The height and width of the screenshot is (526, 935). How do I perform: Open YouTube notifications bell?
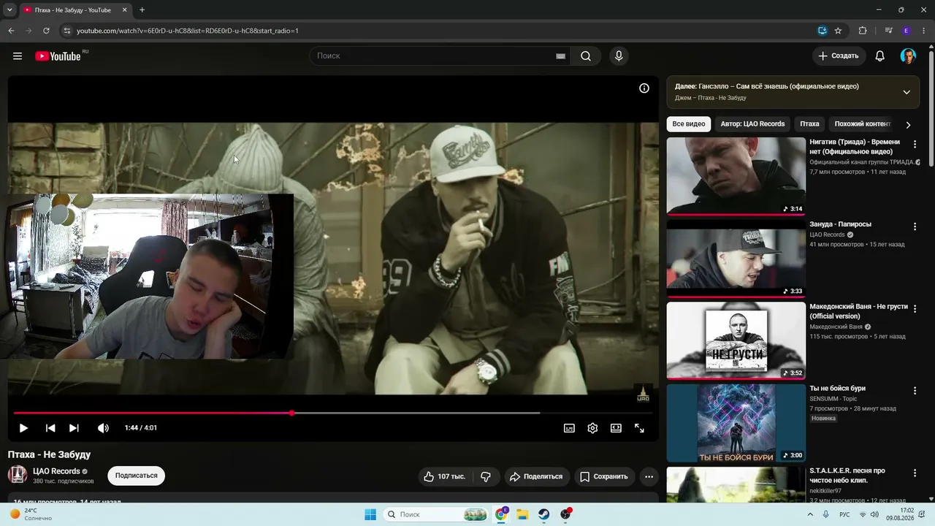point(880,56)
